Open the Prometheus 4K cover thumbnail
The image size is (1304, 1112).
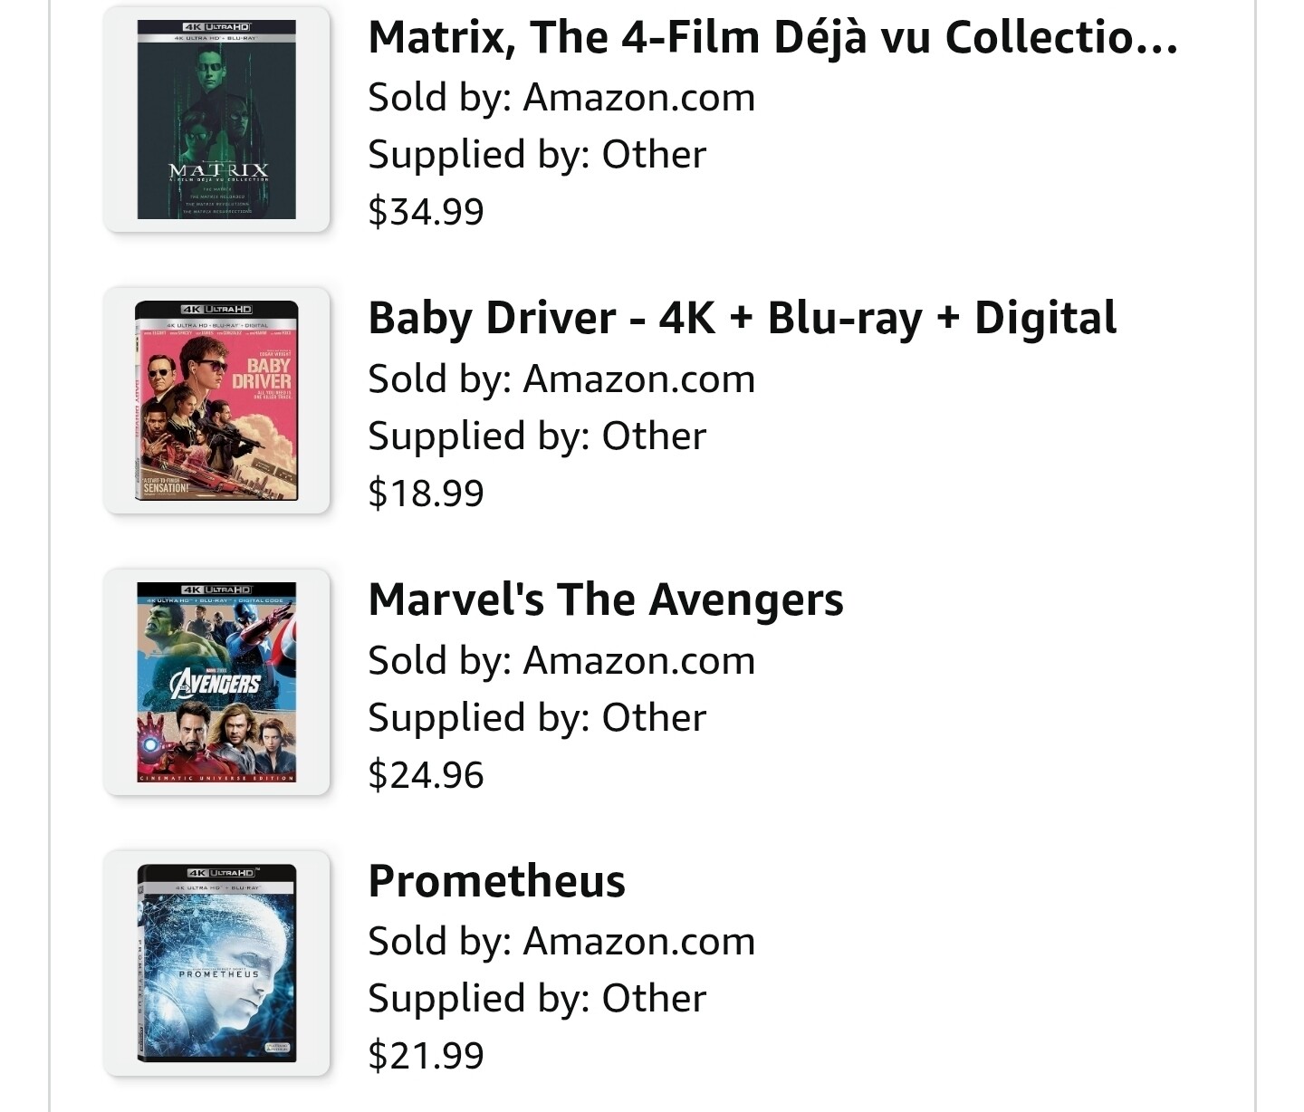pyautogui.click(x=216, y=963)
